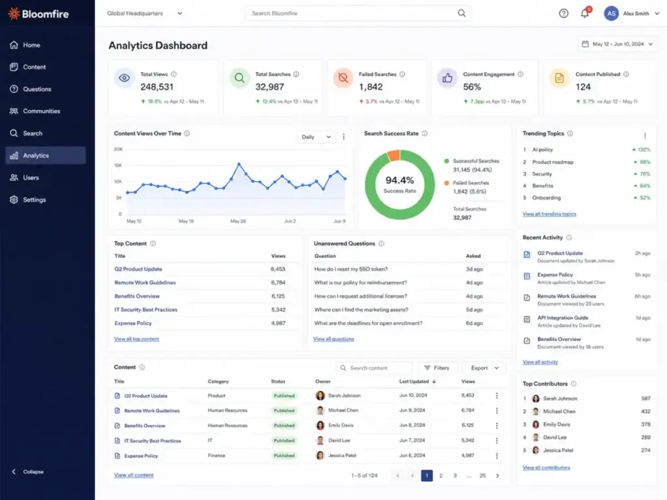Show info for Recent Activity
The height and width of the screenshot is (500, 667).
pos(569,238)
